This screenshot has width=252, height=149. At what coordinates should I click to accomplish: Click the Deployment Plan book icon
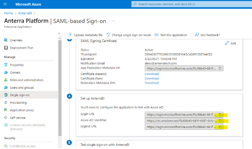point(6,48)
